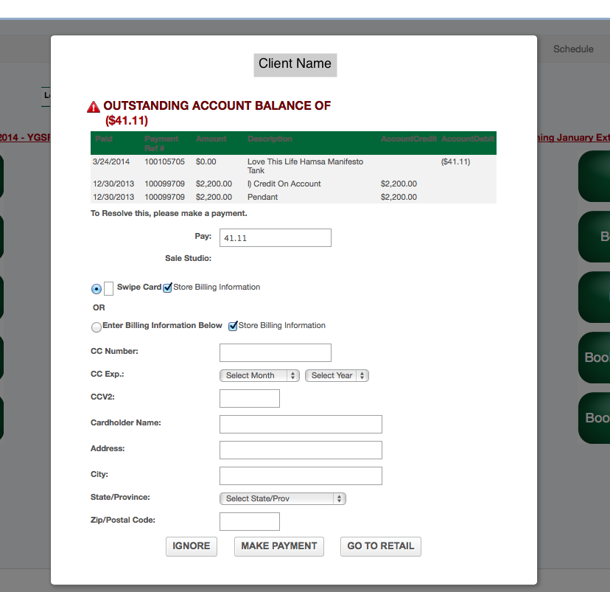The width and height of the screenshot is (610, 592).
Task: Switch to the Schedule tab
Action: [x=573, y=49]
